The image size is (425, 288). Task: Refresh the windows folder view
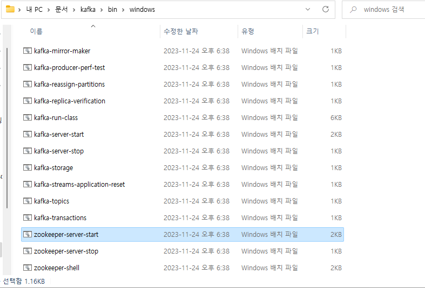tap(326, 10)
